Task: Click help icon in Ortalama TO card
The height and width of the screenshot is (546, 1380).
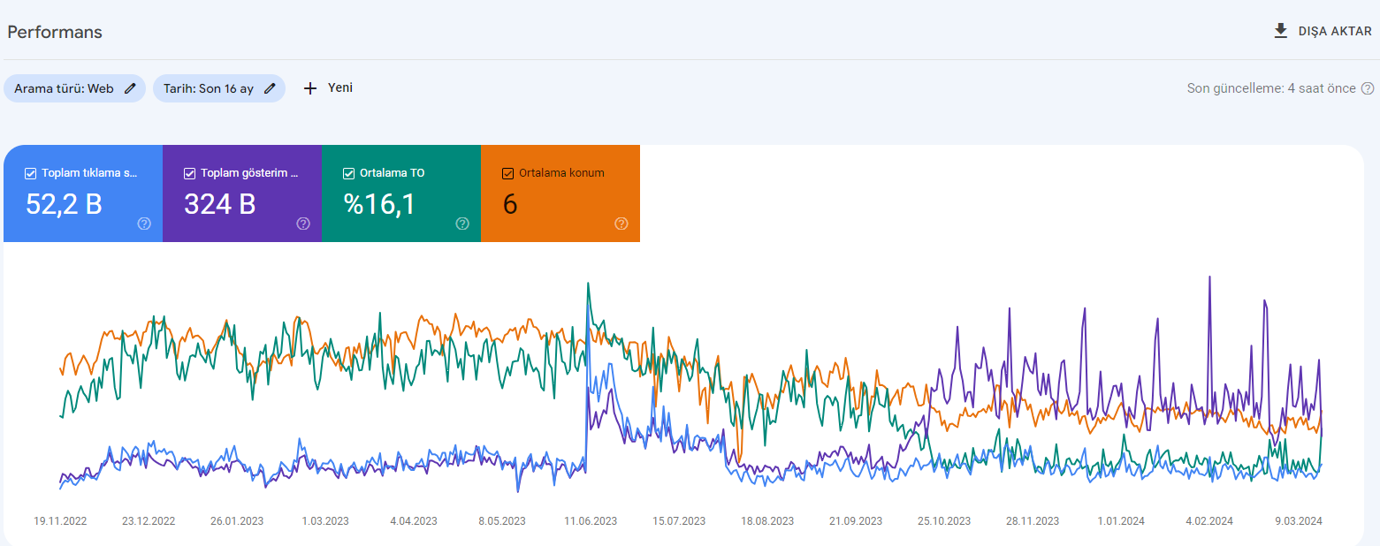Action: (462, 224)
